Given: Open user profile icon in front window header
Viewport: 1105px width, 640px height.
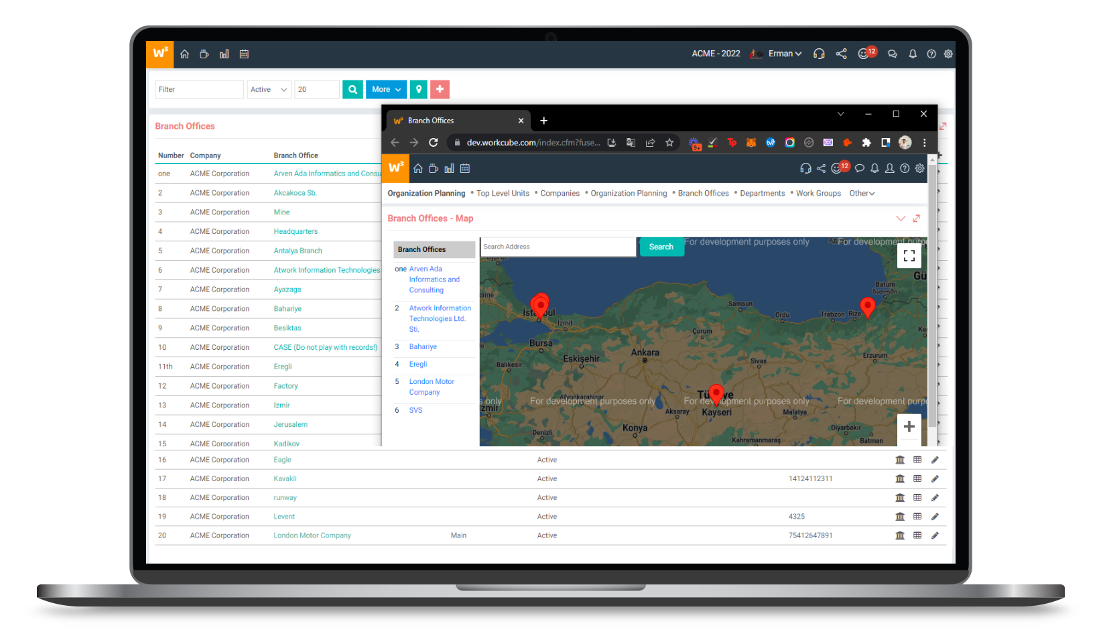Looking at the screenshot, I should 890,168.
